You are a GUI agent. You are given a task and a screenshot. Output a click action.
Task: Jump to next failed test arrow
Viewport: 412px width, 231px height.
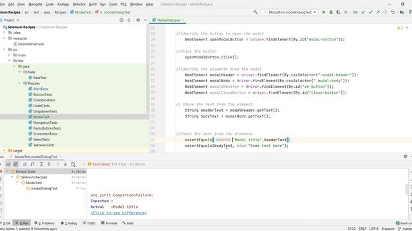[x=65, y=164]
